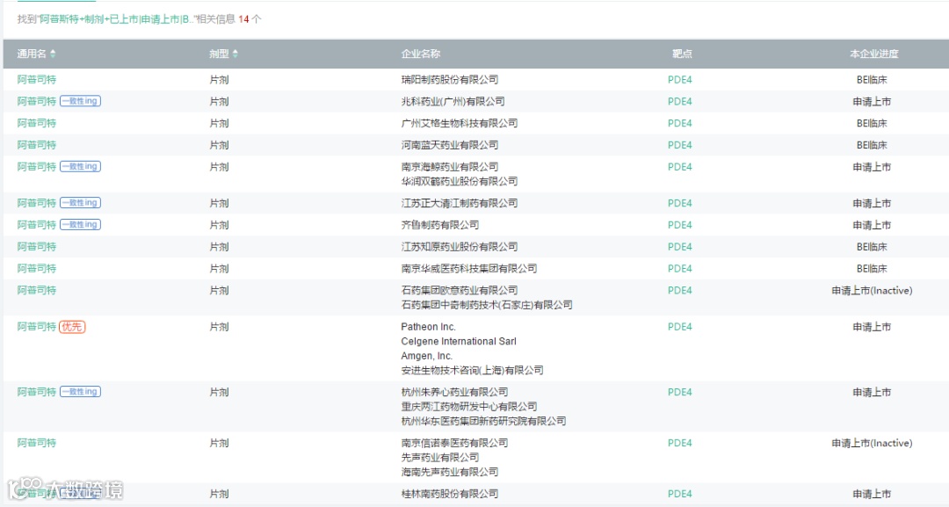Click PDE4 target in 南京华威医药 row

pyautogui.click(x=679, y=268)
